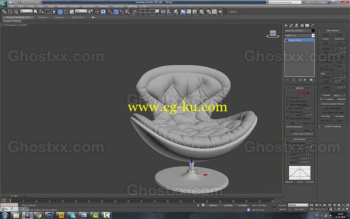Click Configure Modifier Sets icon
The height and width of the screenshot is (219, 350).
coord(311,80)
